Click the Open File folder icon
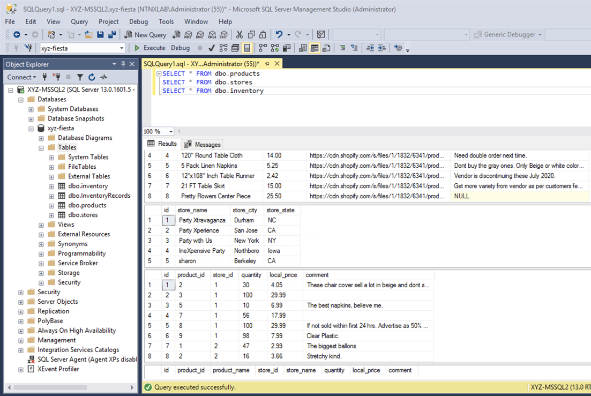Image resolution: width=591 pixels, height=396 pixels. pyautogui.click(x=88, y=35)
